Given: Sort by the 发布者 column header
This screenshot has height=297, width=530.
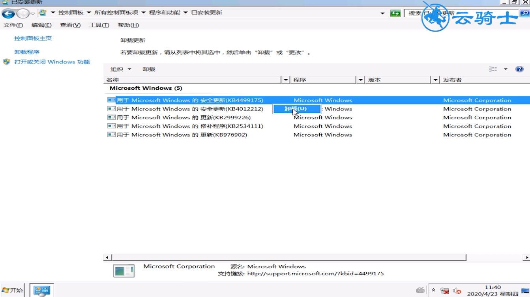Looking at the screenshot, I should tap(485, 80).
